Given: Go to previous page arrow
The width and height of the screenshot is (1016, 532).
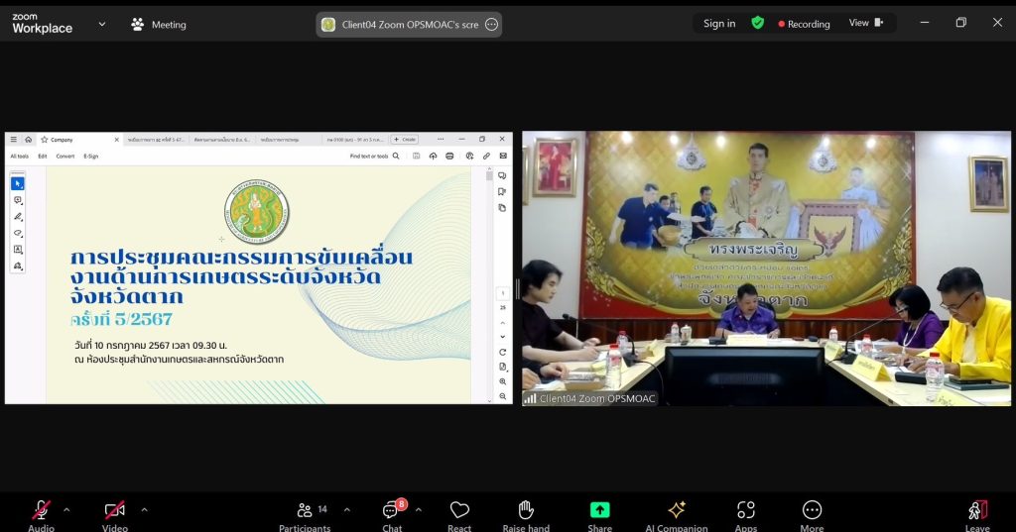Looking at the screenshot, I should [503, 322].
